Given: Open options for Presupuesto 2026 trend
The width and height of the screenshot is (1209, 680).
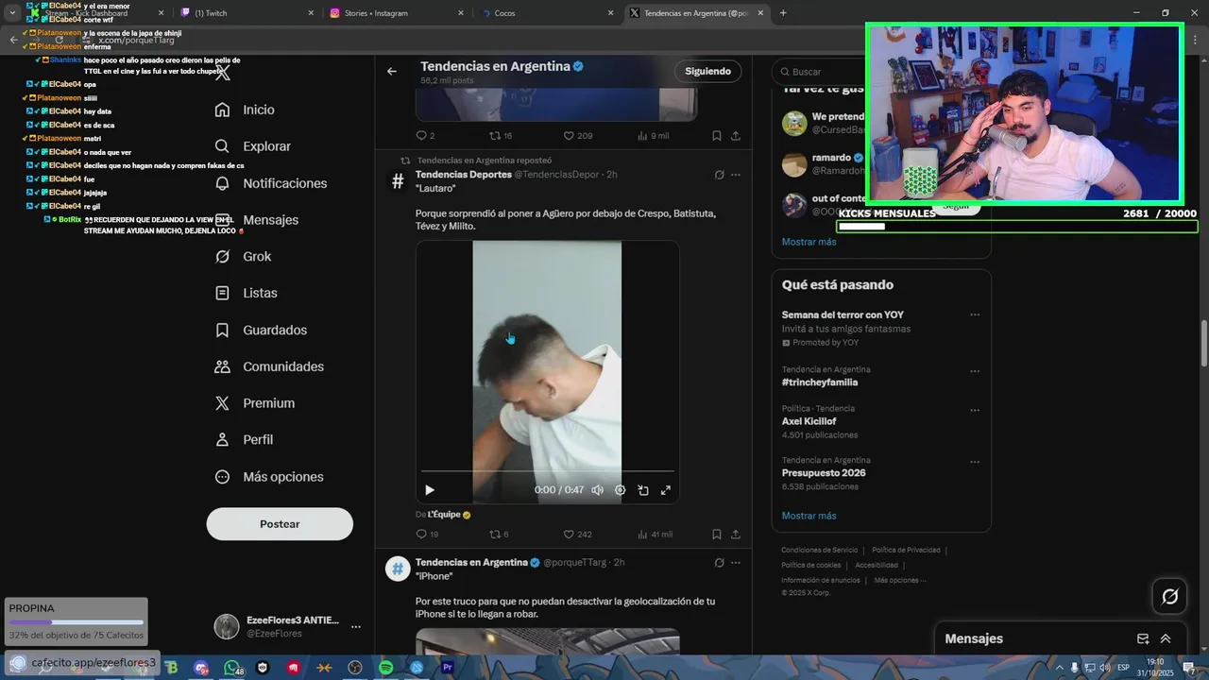Looking at the screenshot, I should 975,462.
